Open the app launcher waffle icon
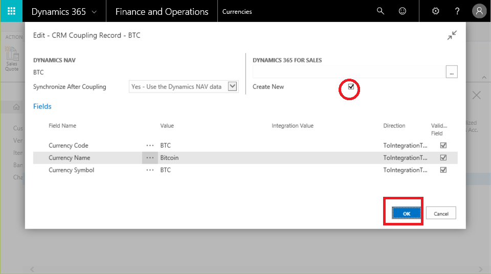This screenshot has width=491, height=274. point(11,11)
